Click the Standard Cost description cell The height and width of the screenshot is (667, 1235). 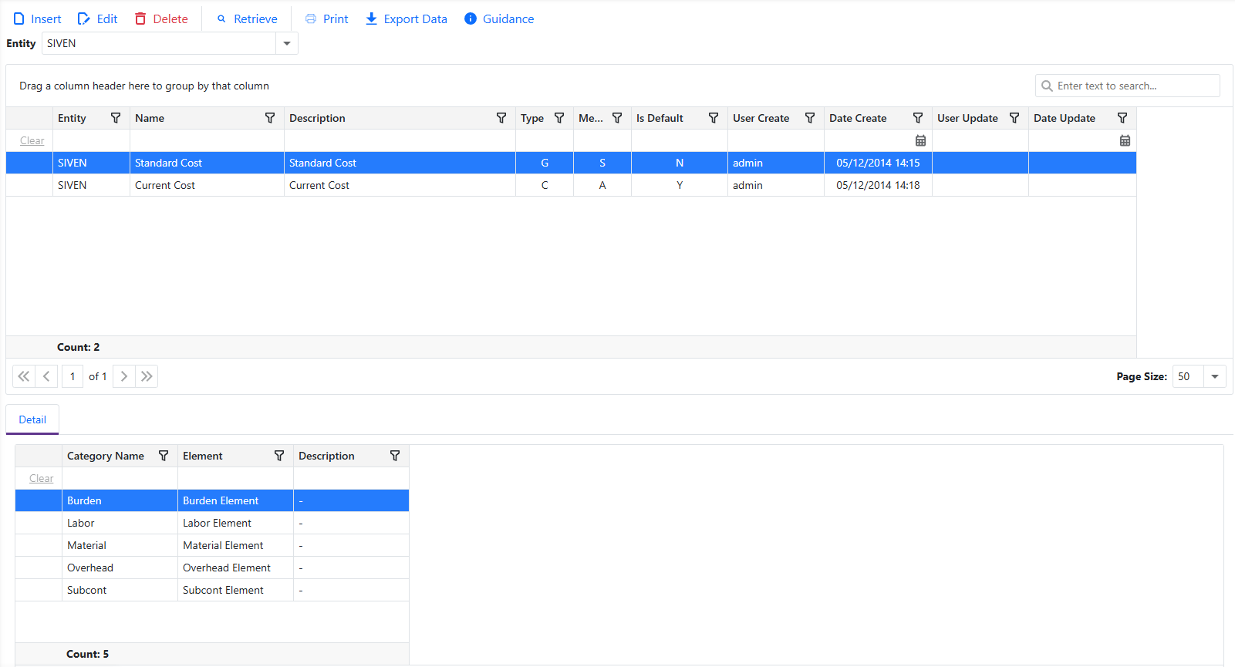(400, 163)
